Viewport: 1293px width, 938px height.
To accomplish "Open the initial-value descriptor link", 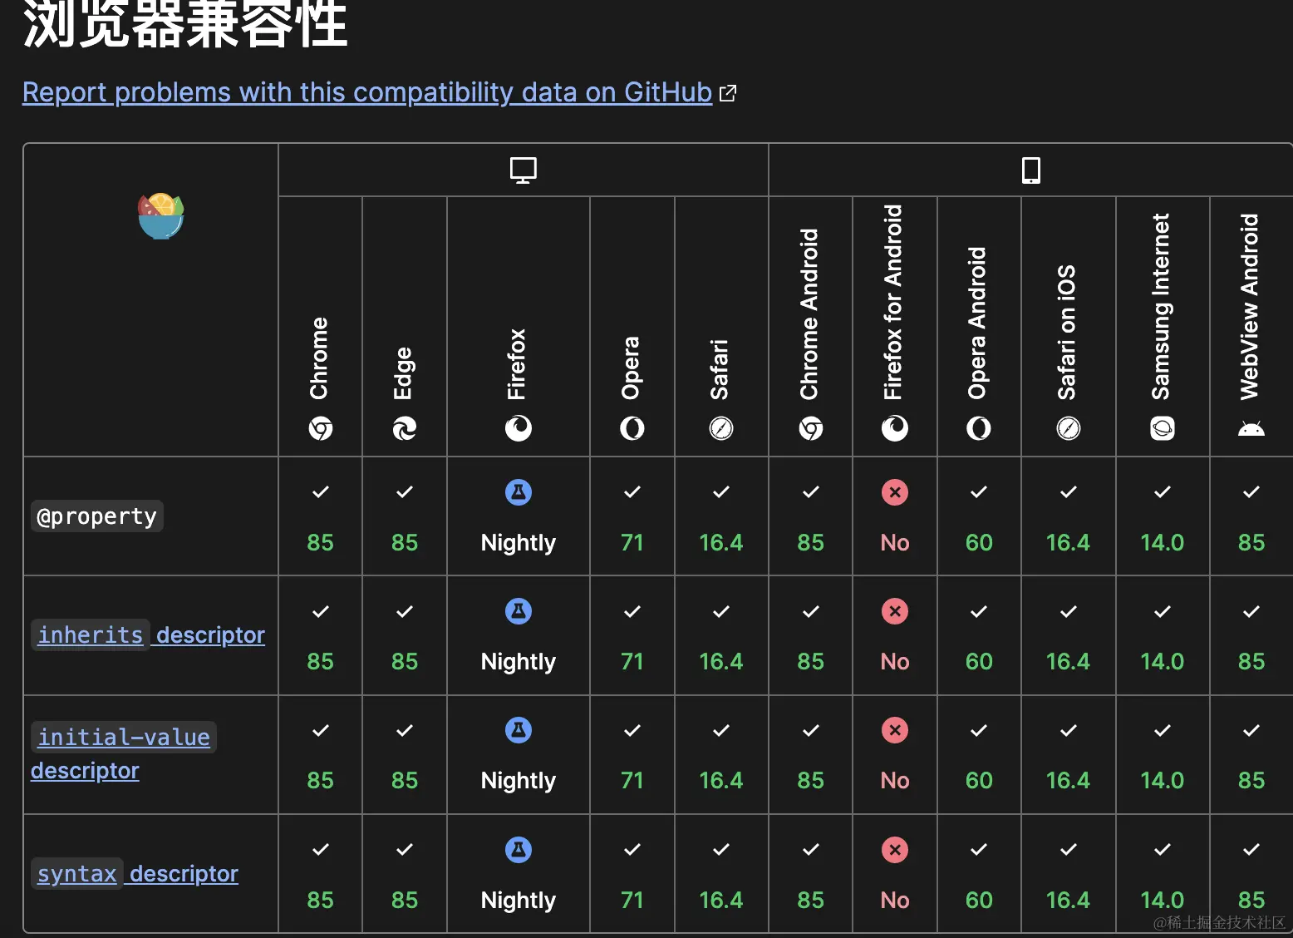I will (x=123, y=753).
